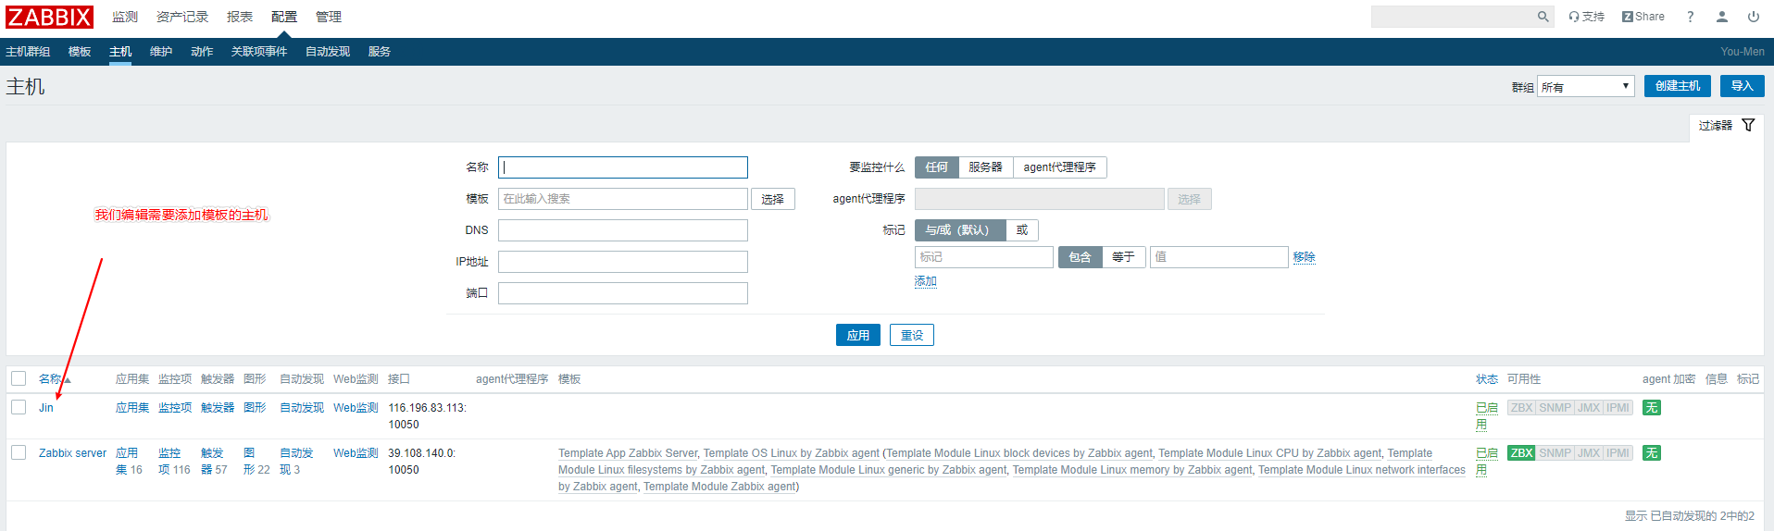Tick the select-all hosts checkbox

pos(19,378)
